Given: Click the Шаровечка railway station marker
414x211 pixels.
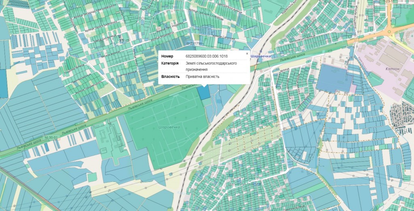Looking at the screenshot, I should [x=248, y=56].
